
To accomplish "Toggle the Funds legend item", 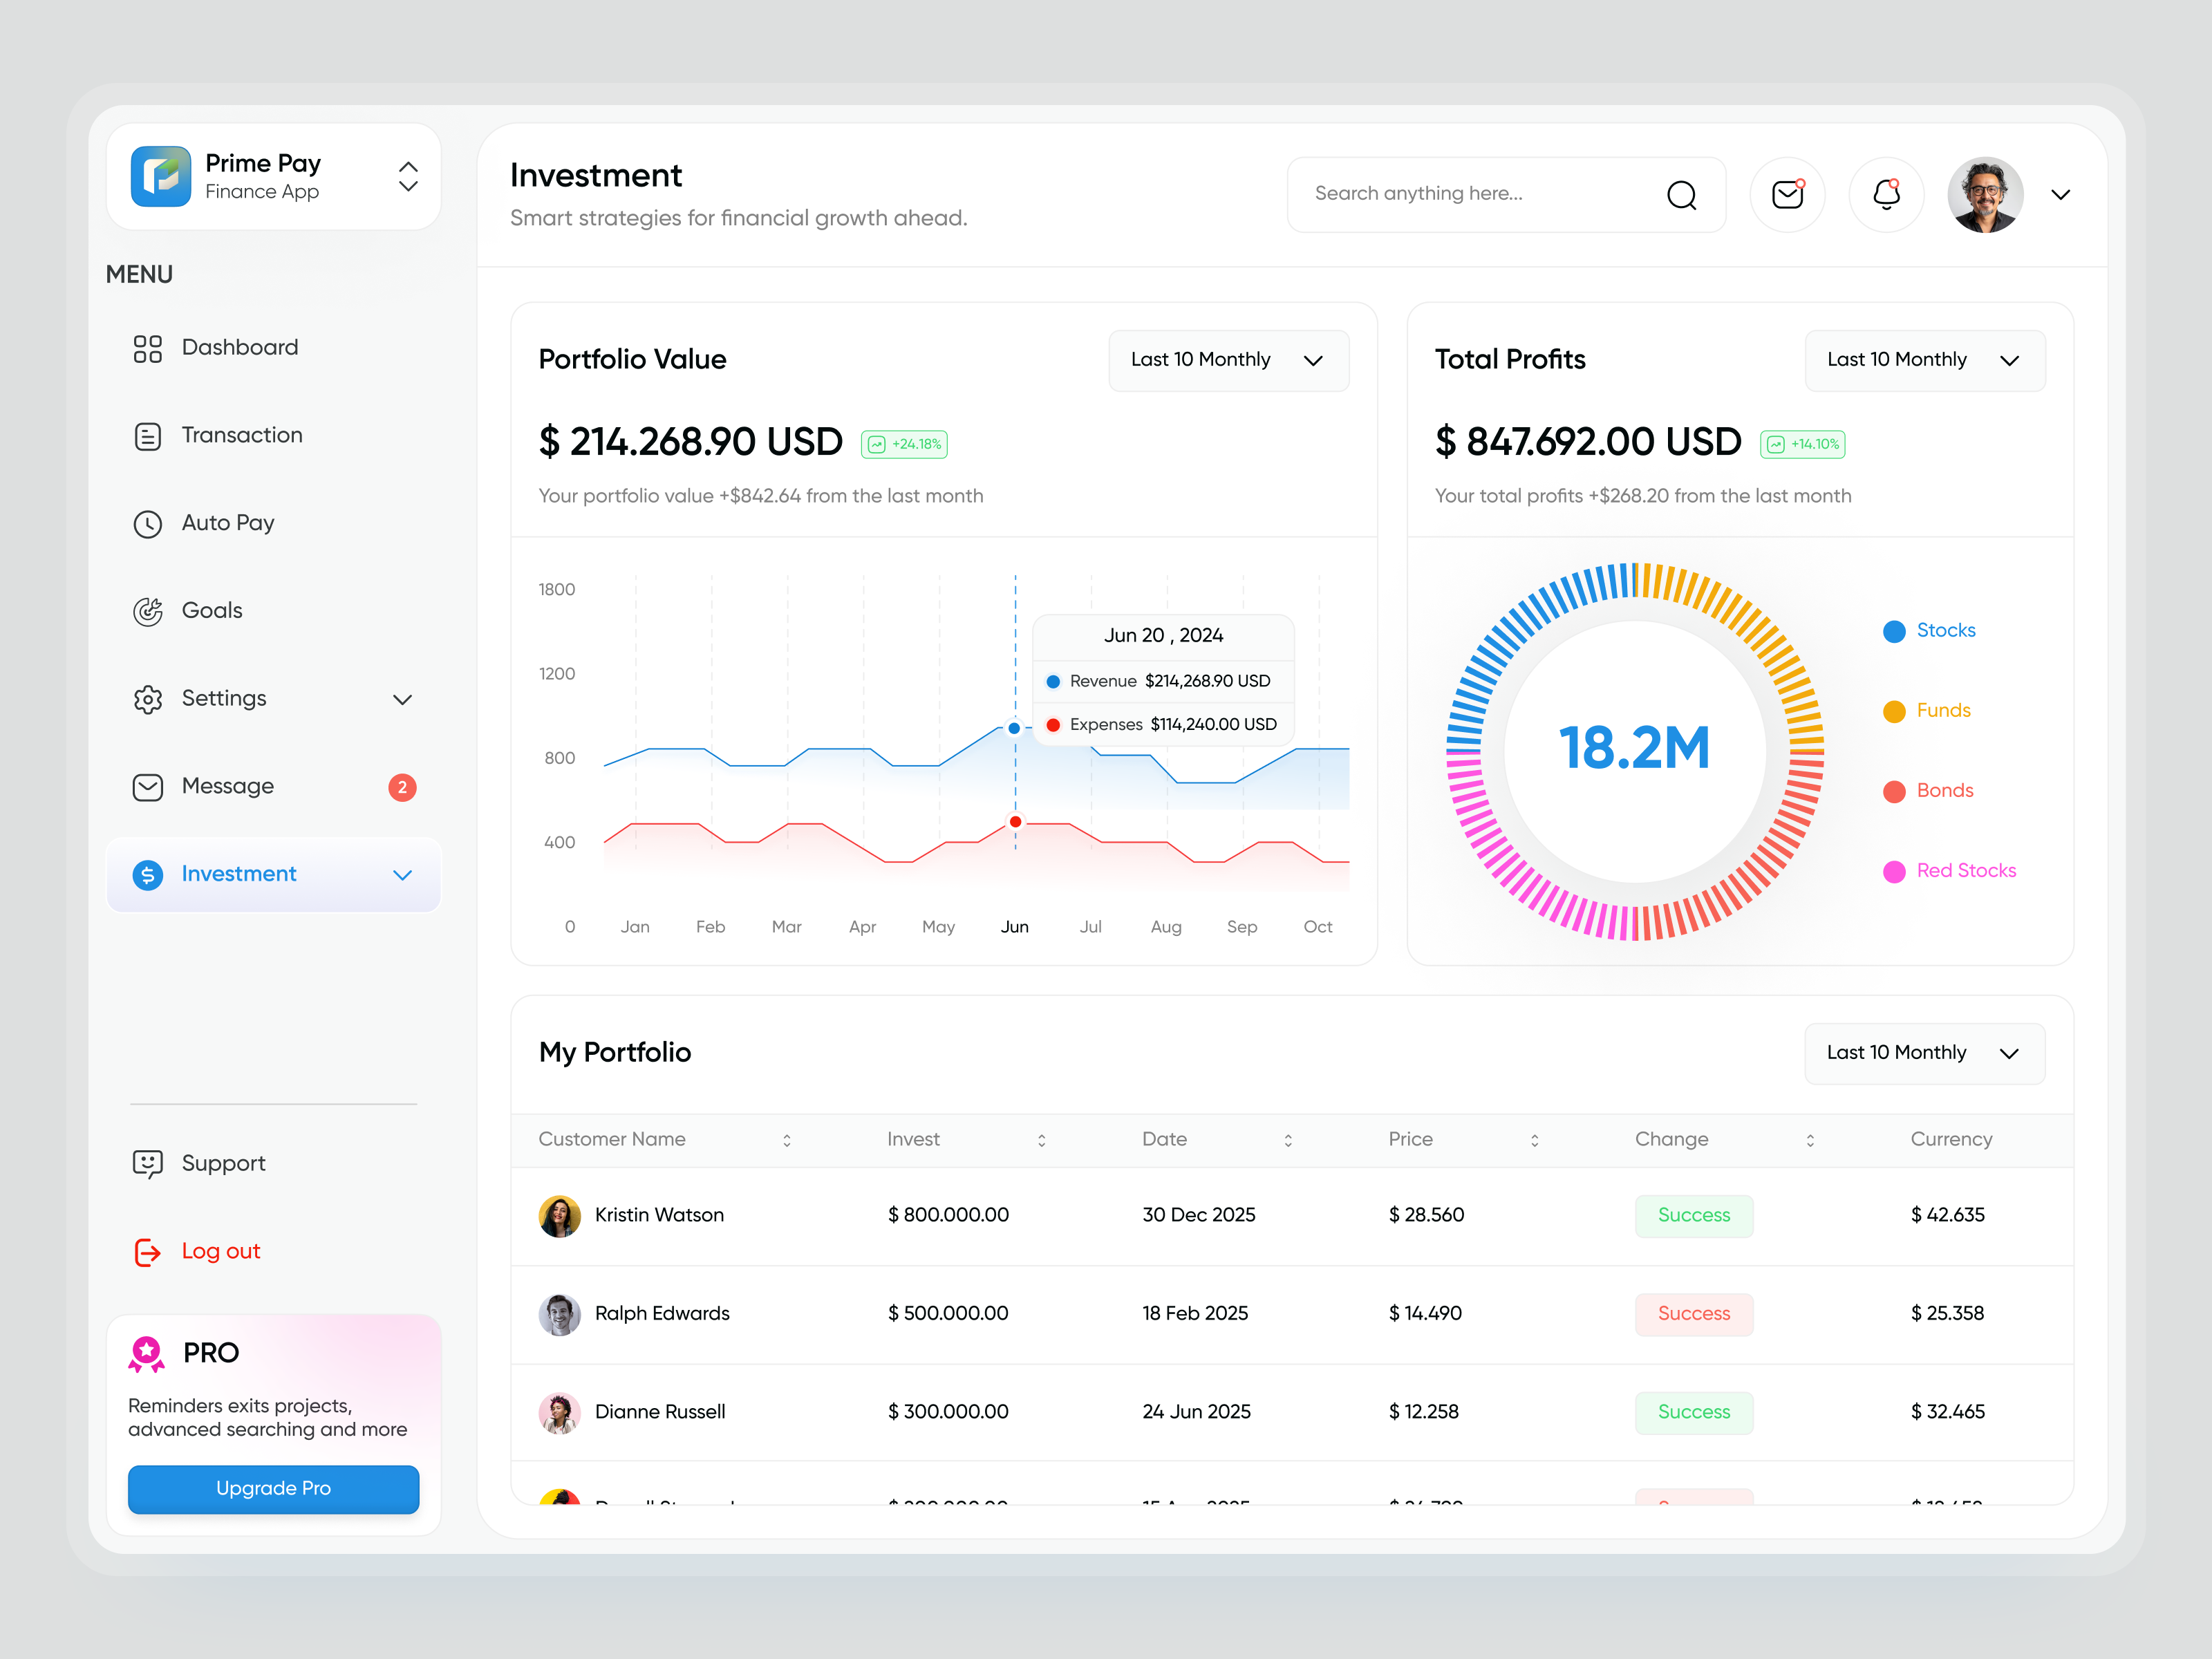I will 1928,710.
